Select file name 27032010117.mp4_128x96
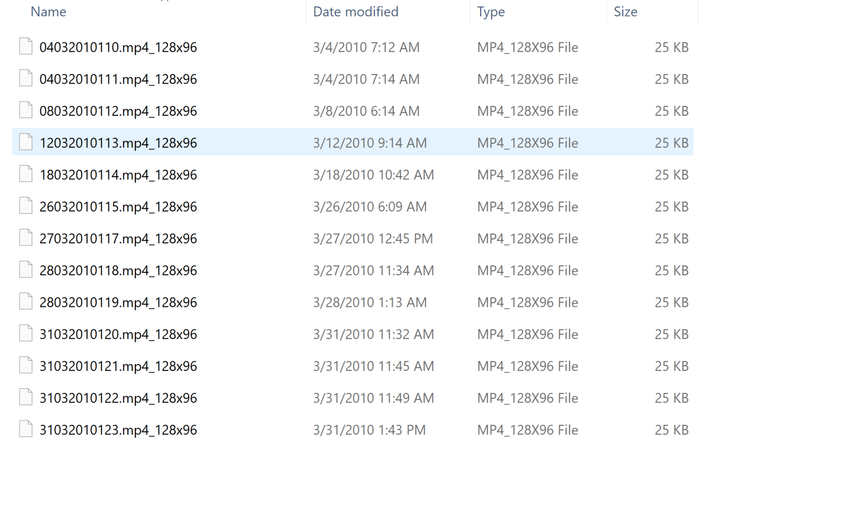This screenshot has width=847, height=511. tap(118, 239)
